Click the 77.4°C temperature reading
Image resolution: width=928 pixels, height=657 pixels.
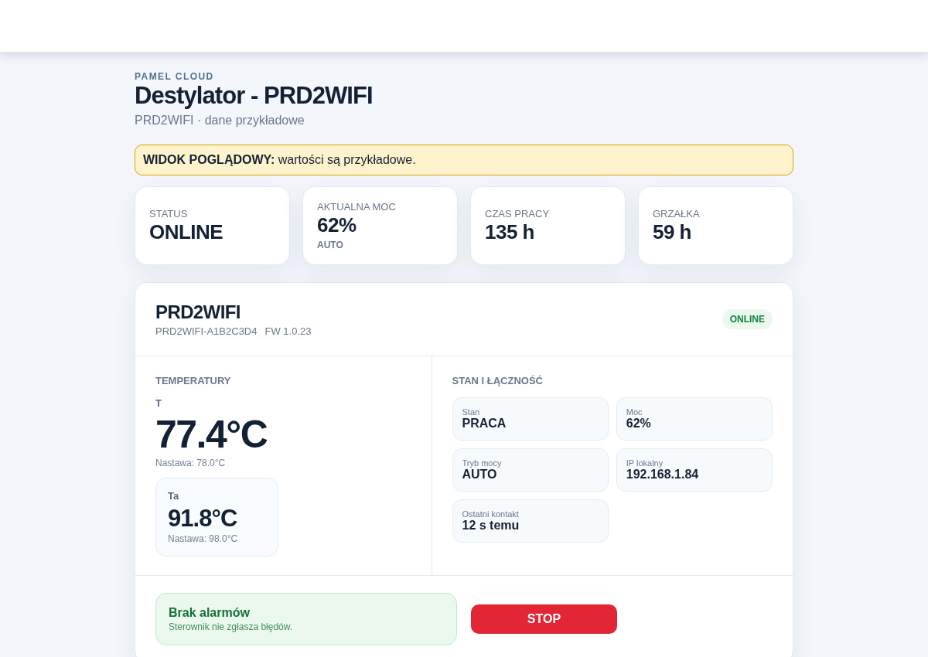tap(211, 434)
